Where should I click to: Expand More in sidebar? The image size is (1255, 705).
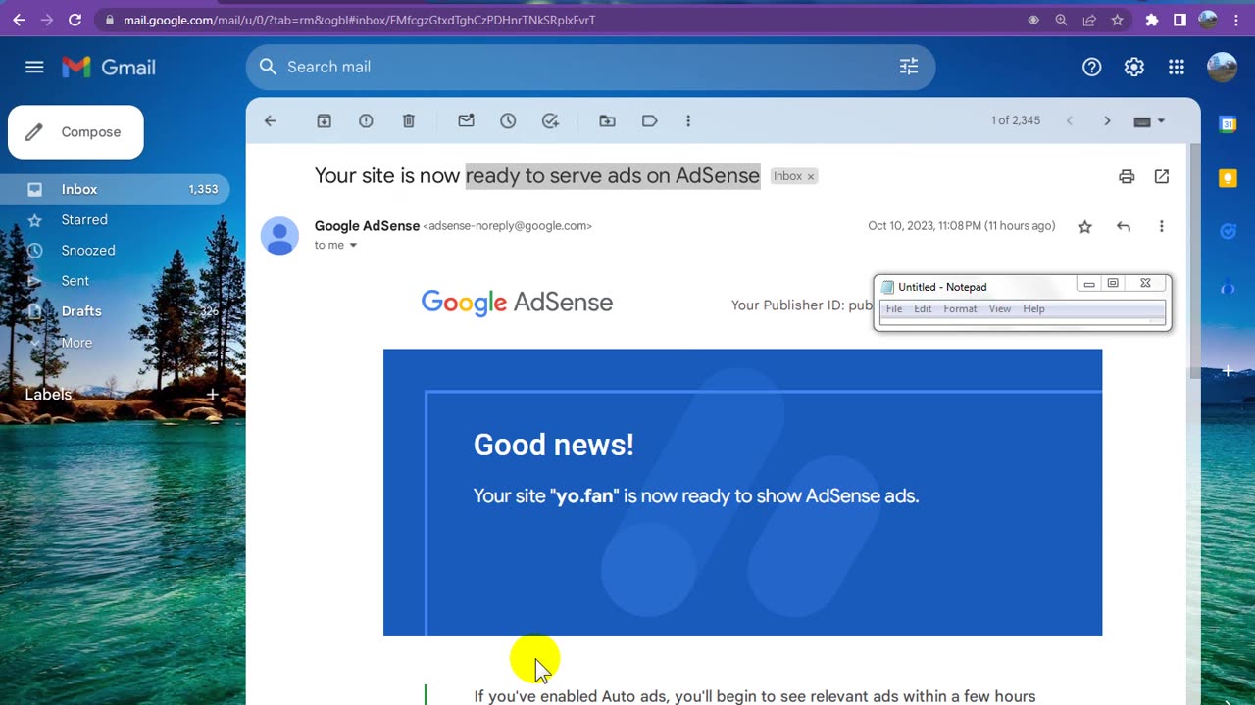click(76, 343)
